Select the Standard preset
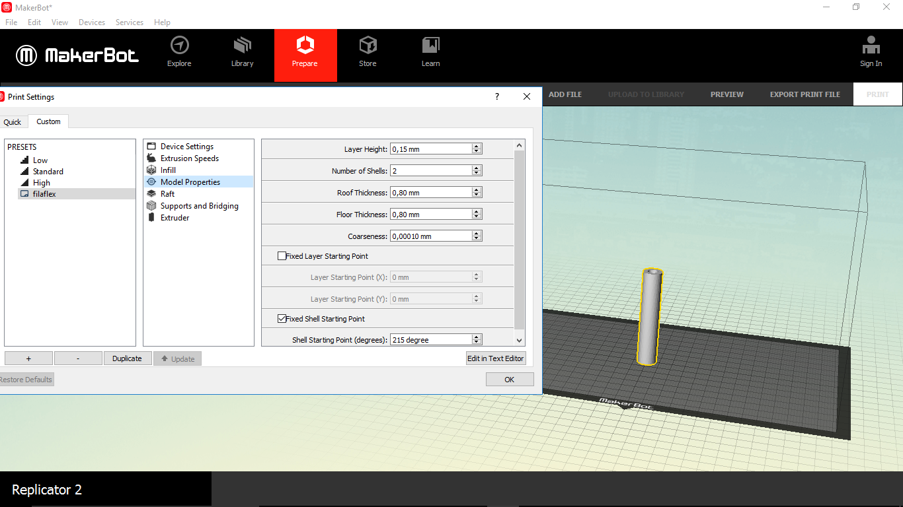 tap(48, 172)
